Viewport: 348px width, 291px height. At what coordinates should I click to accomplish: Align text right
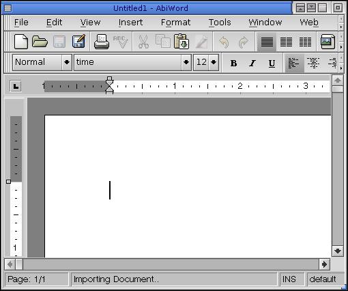tap(332, 63)
